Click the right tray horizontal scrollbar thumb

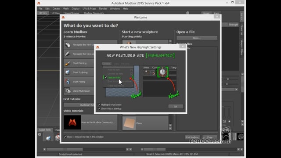click(155, 149)
